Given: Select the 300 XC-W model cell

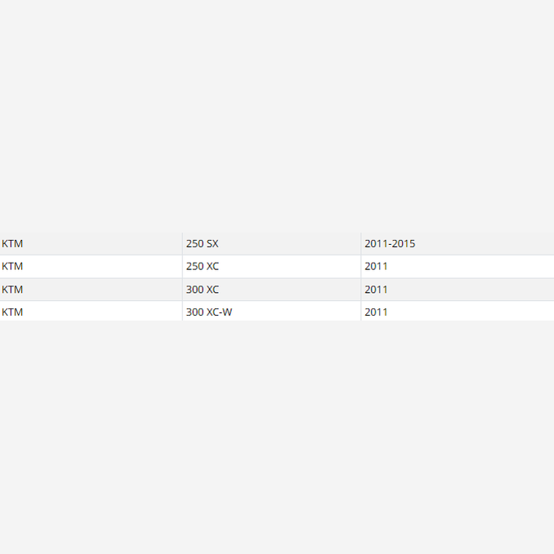Looking at the screenshot, I should click(x=272, y=312).
